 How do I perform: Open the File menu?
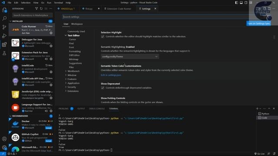10,3
